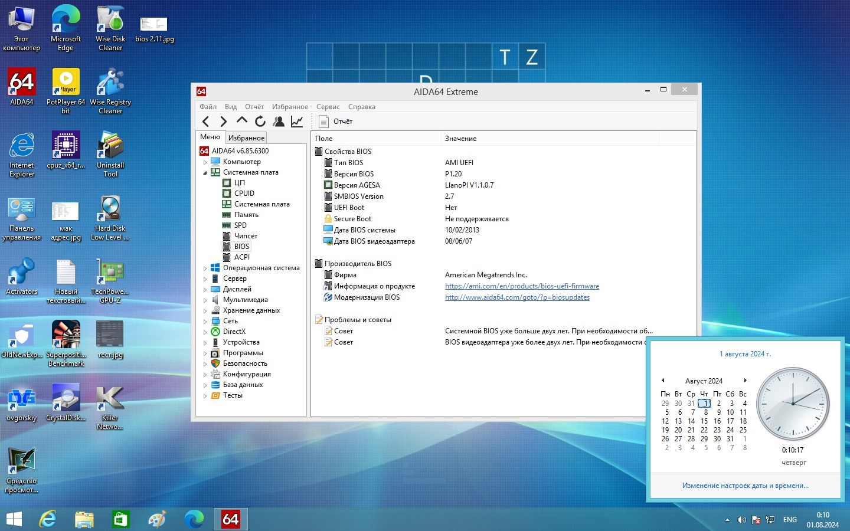Open the Windows Start button

(x=14, y=519)
